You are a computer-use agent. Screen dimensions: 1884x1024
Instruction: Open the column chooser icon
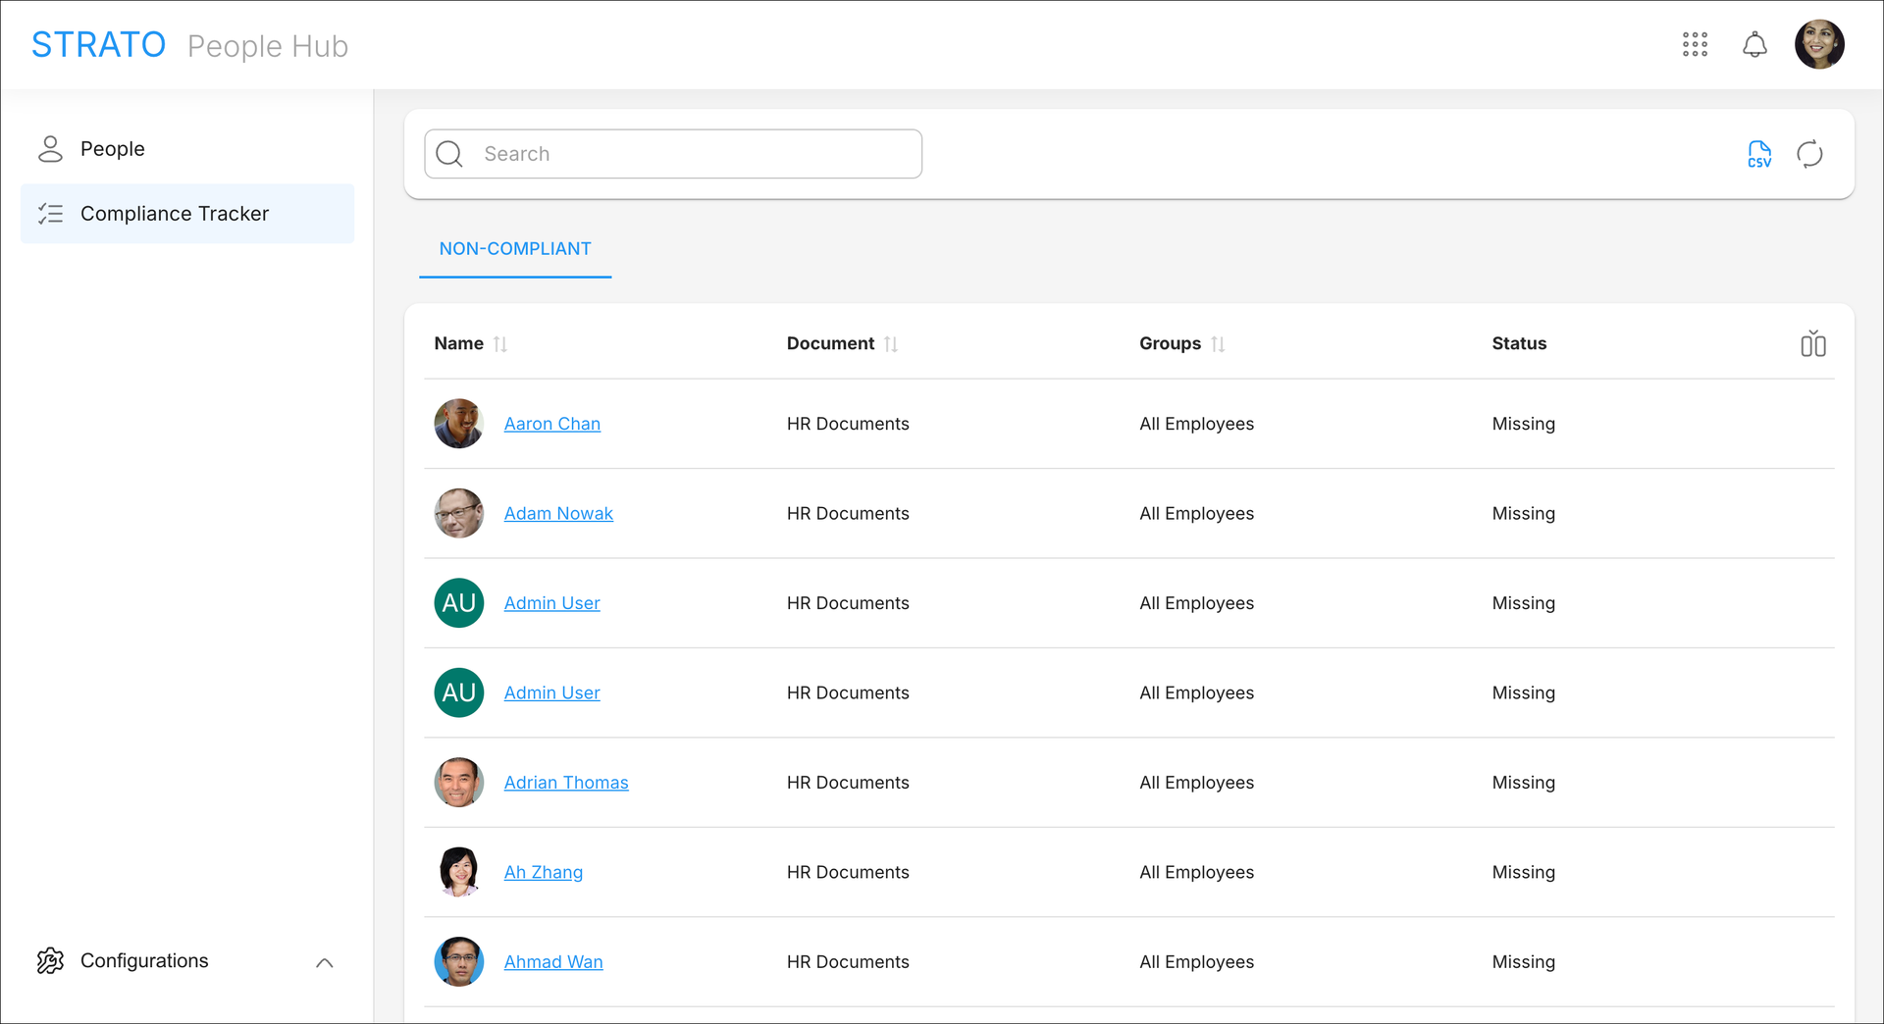coord(1812,344)
